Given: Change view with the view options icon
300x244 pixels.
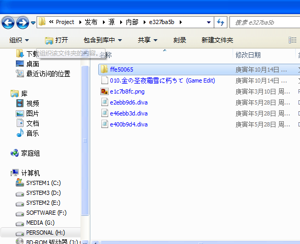Looking at the screenshot, I should [293, 40].
